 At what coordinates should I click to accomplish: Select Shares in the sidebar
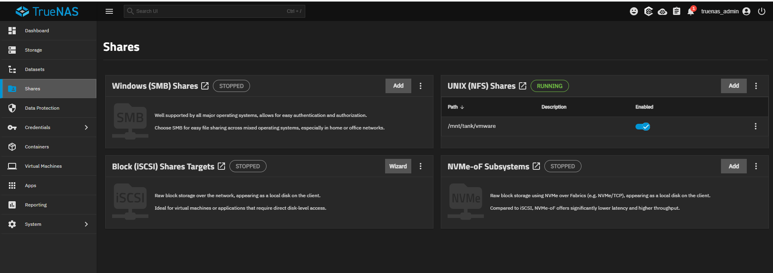pos(48,89)
